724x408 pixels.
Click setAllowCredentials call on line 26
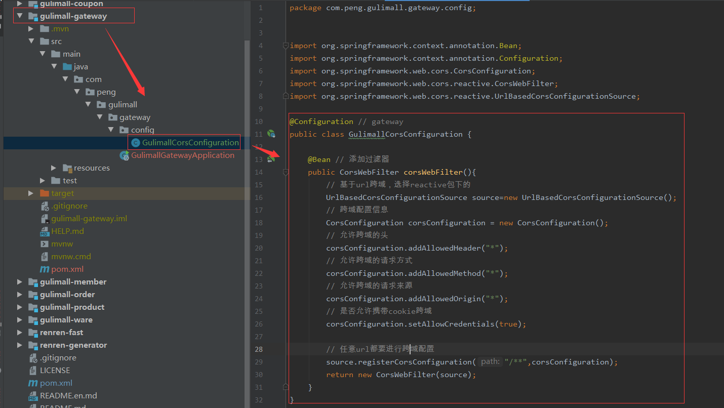(451, 324)
